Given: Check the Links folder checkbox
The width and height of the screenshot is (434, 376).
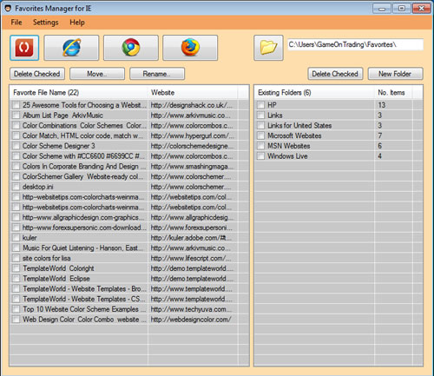Looking at the screenshot, I should coord(261,115).
